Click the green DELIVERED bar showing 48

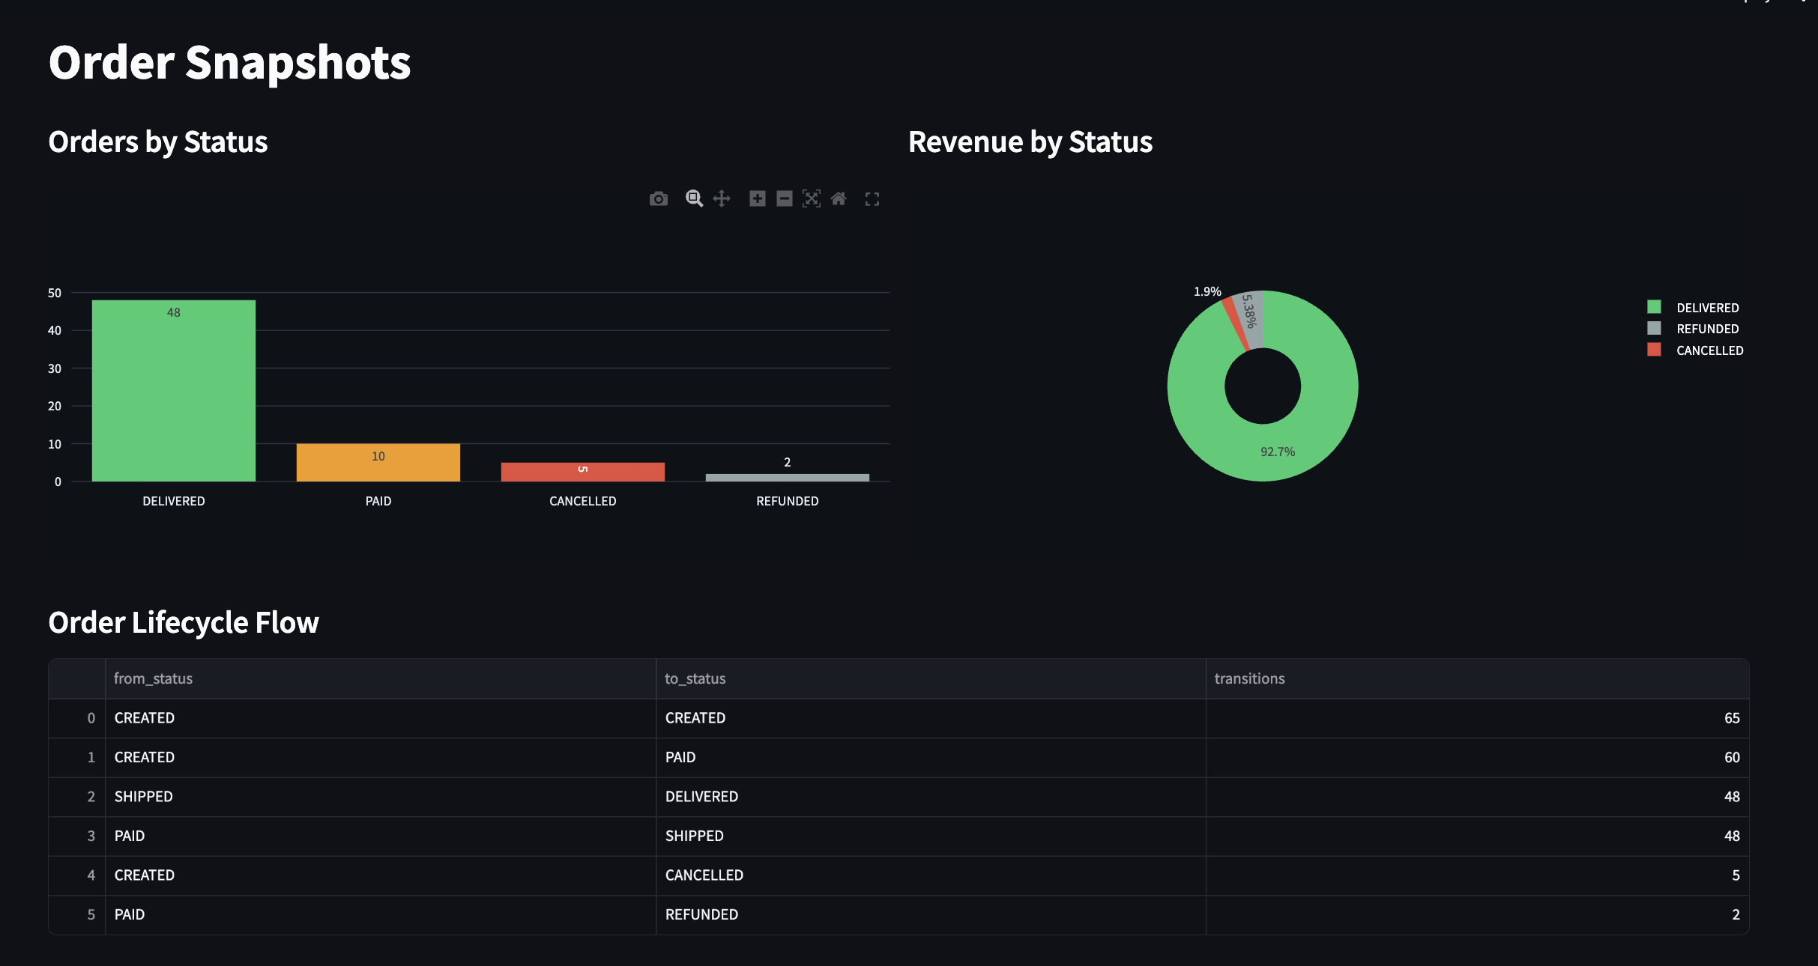(x=174, y=391)
